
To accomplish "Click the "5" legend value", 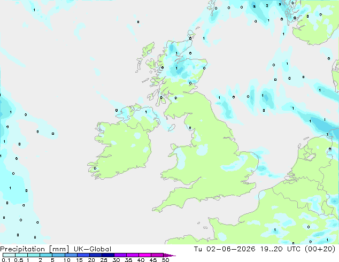I will pyautogui.click(x=52, y=260).
